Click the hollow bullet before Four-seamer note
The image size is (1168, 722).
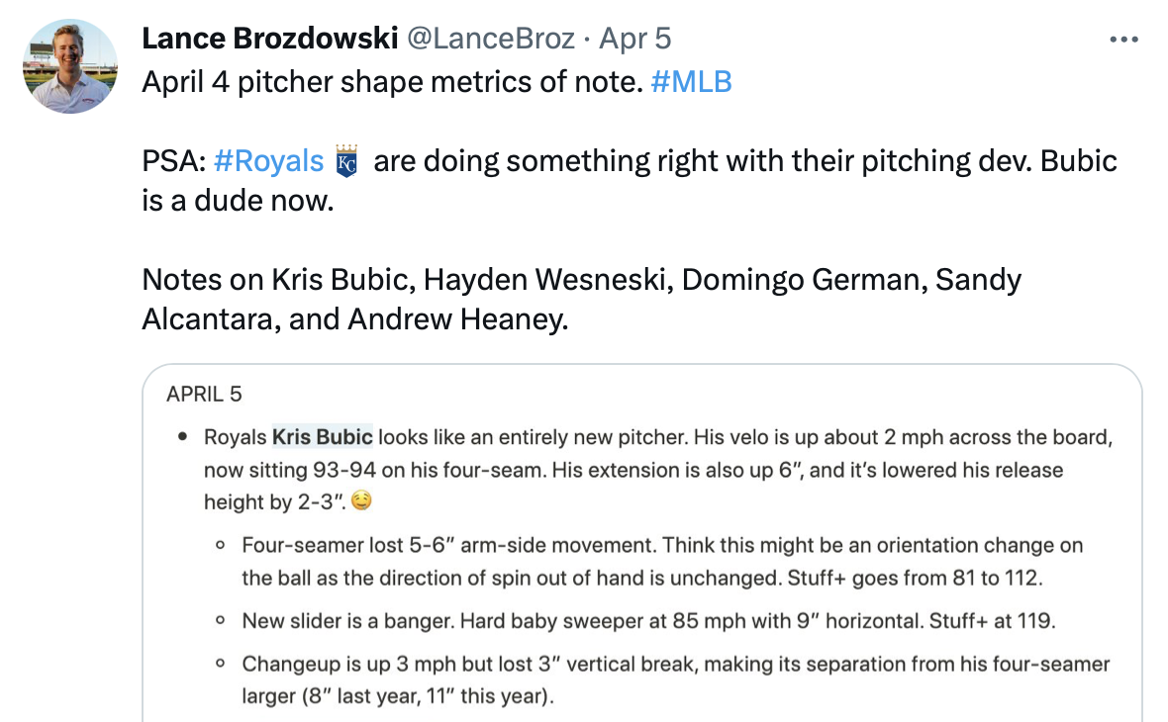[220, 545]
